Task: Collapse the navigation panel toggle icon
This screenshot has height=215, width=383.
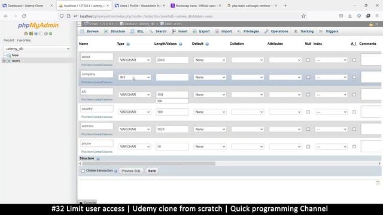Action: 79,24
